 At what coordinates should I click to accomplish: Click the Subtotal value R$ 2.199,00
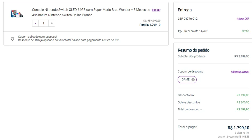242,56
